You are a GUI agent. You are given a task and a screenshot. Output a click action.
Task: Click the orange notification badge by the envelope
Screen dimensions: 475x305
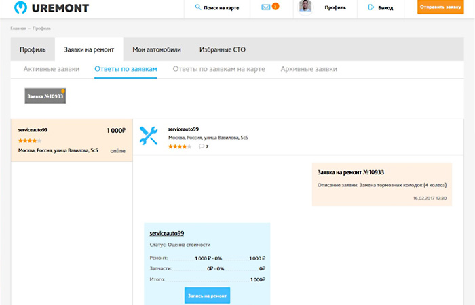(275, 6)
